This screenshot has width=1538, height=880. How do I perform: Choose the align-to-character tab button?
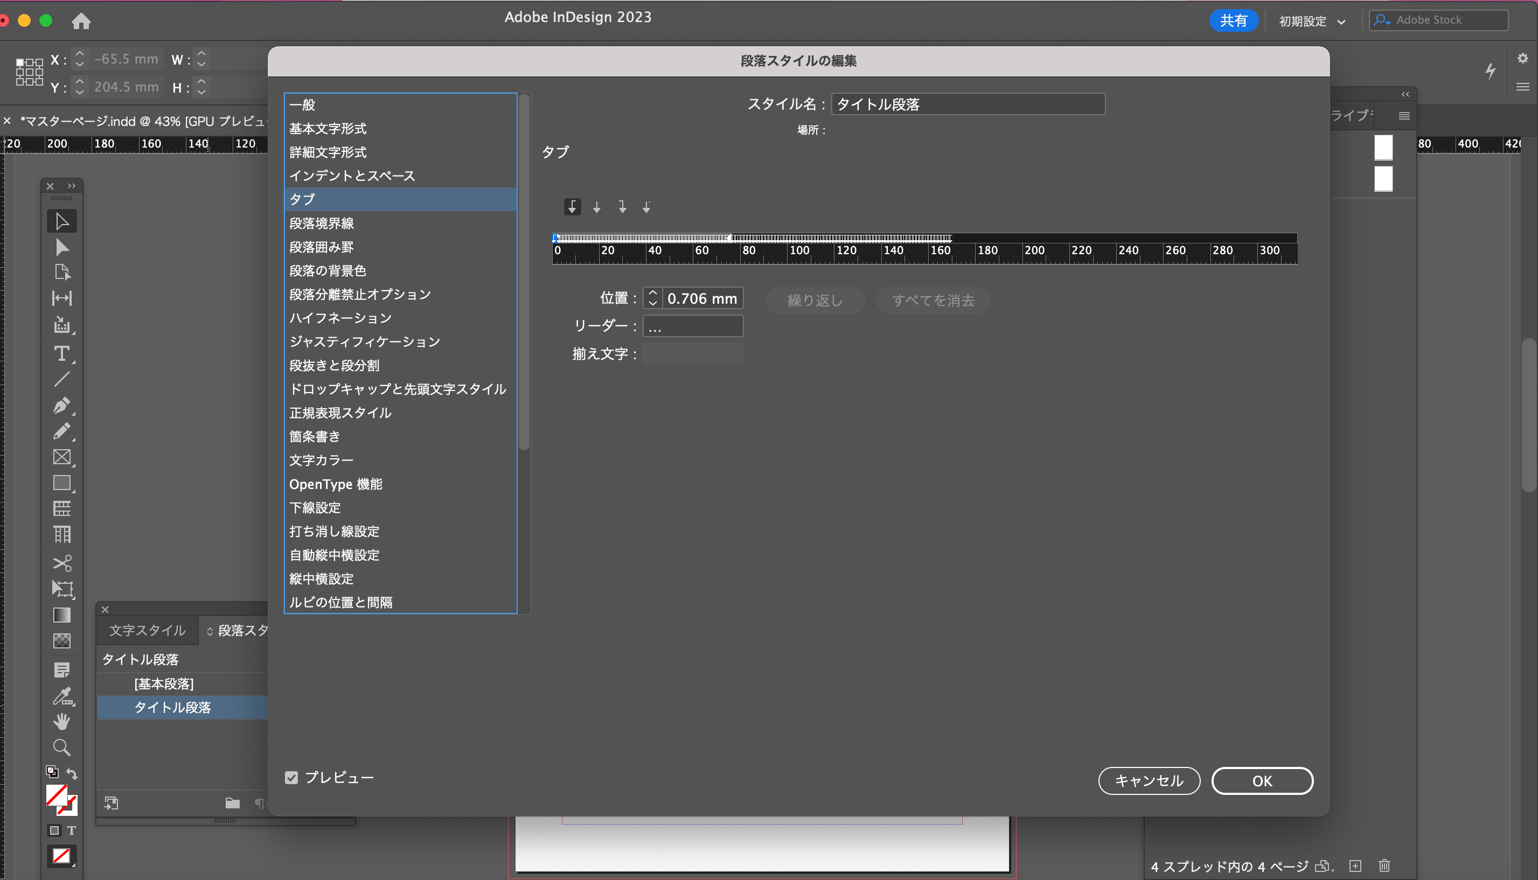(x=646, y=207)
